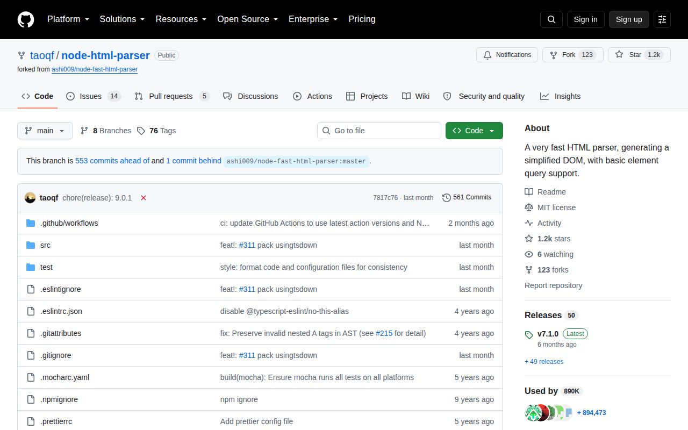Open the node-html-parser repository name link
The width and height of the screenshot is (688, 430).
coord(106,55)
